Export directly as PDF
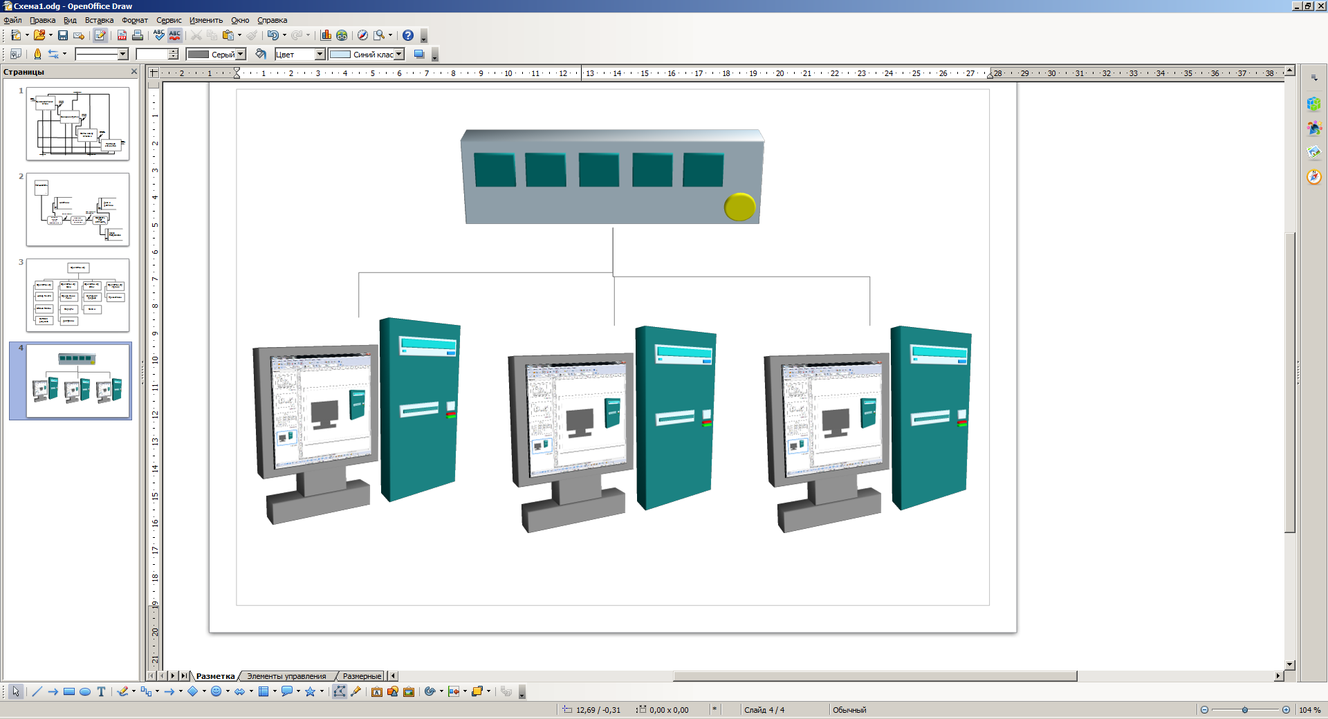 click(122, 35)
